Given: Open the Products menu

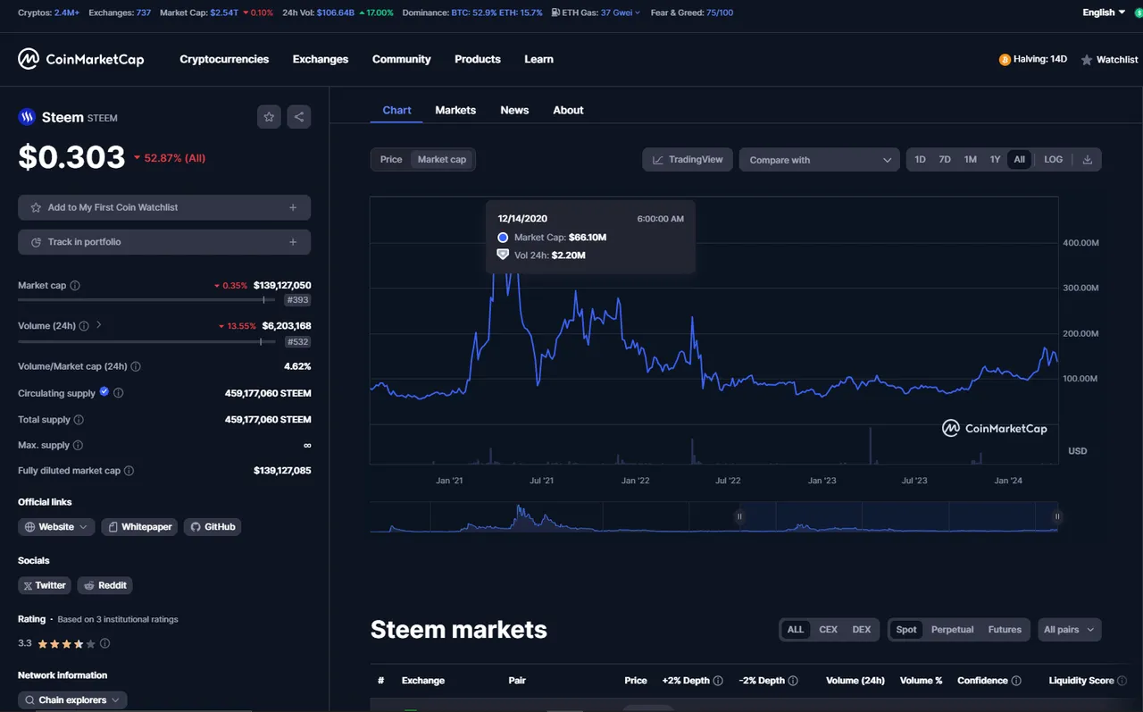Looking at the screenshot, I should tap(478, 59).
